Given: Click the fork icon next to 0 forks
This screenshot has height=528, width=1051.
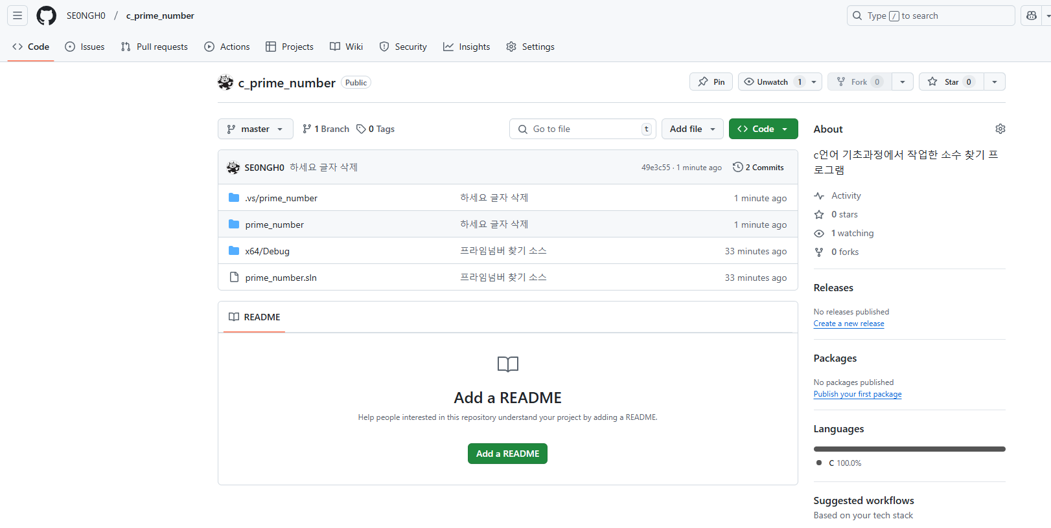Looking at the screenshot, I should (x=819, y=252).
